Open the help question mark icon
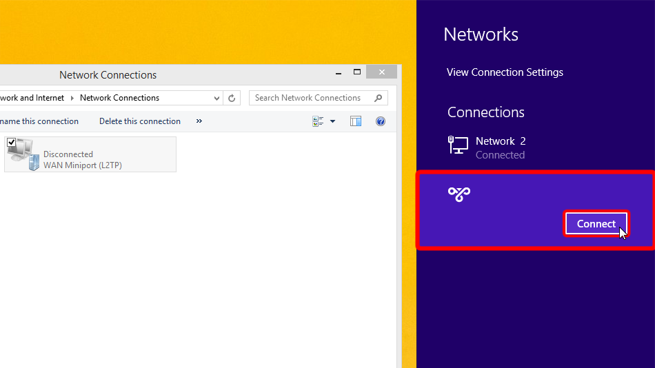The image size is (655, 368). 381,121
